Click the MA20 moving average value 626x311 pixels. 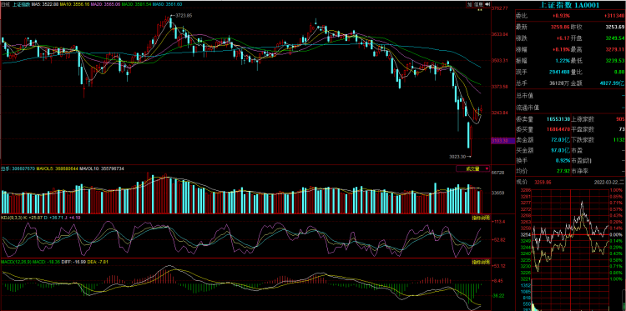[105, 4]
